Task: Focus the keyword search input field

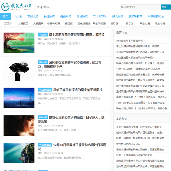Action: coord(140,7)
